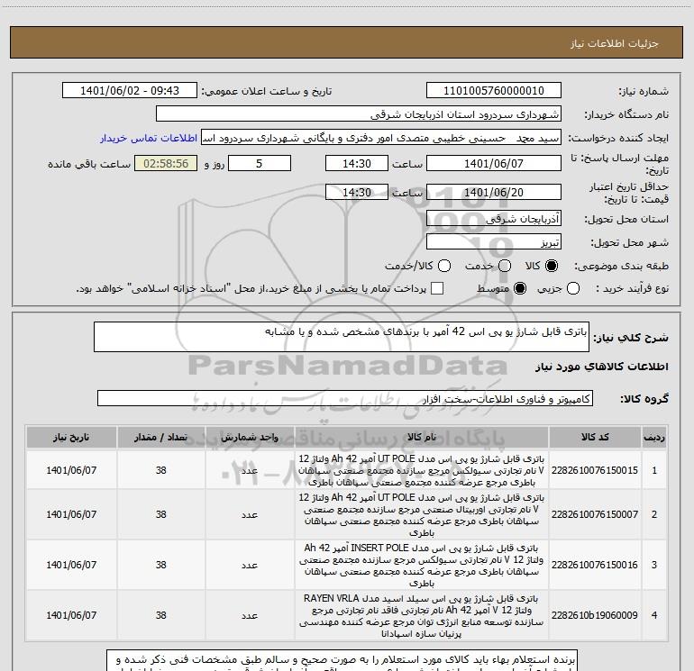This screenshot has width=694, height=671.
Task: Click need date 1401/06/07 in row 3
Action: (x=71, y=565)
